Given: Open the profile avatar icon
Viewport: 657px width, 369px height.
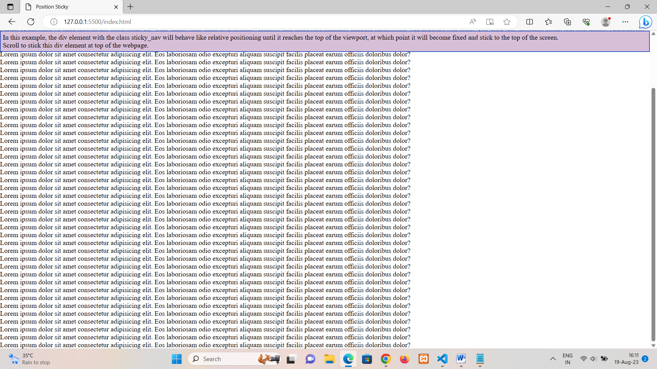Looking at the screenshot, I should click(x=606, y=22).
